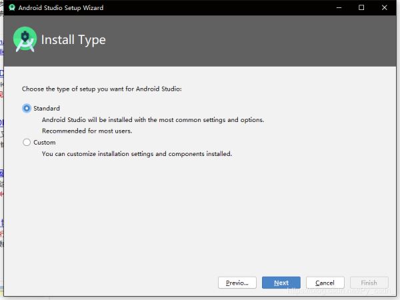The image size is (400, 300).
Task: Click the 'Install Type' heading
Action: [73, 40]
